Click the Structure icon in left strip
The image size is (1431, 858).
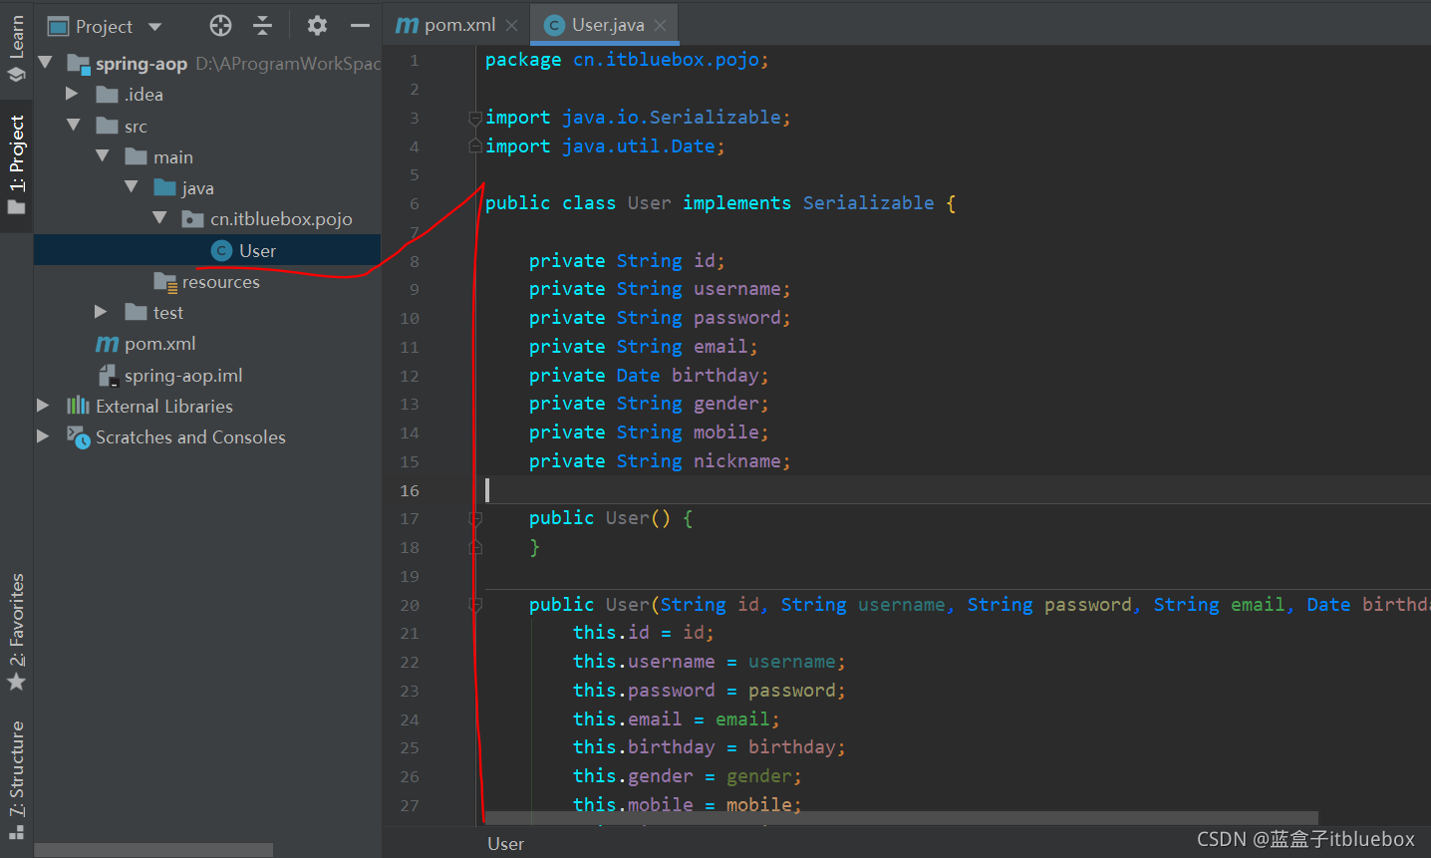(16, 831)
